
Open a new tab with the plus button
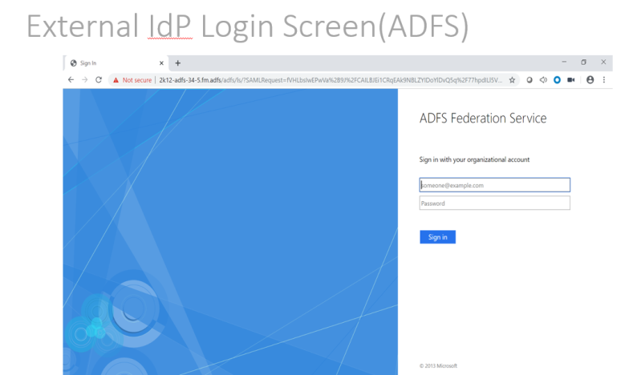pos(177,63)
